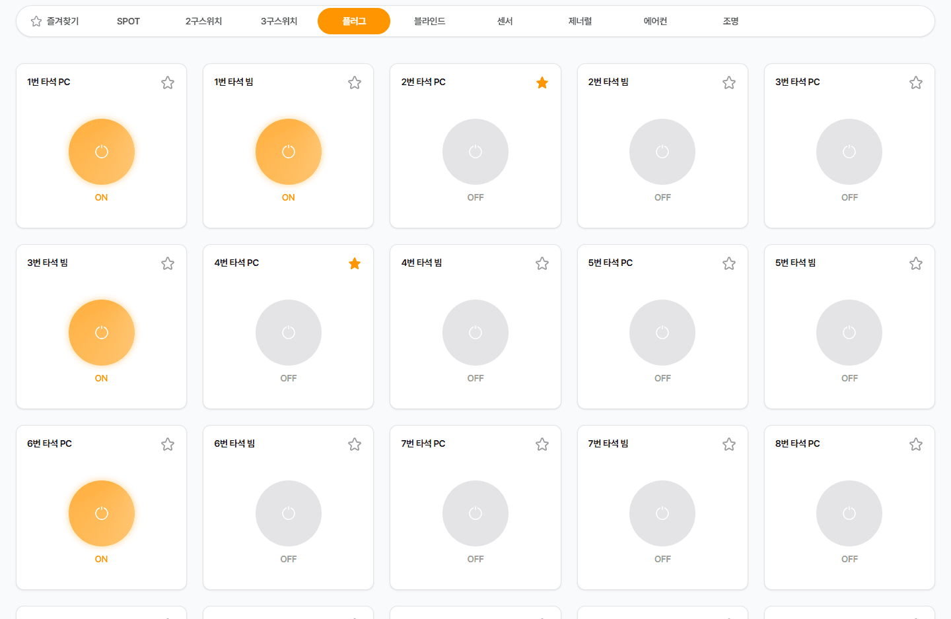Enable the 4번 타석 빔 power button
Image resolution: width=951 pixels, height=619 pixels.
click(475, 333)
